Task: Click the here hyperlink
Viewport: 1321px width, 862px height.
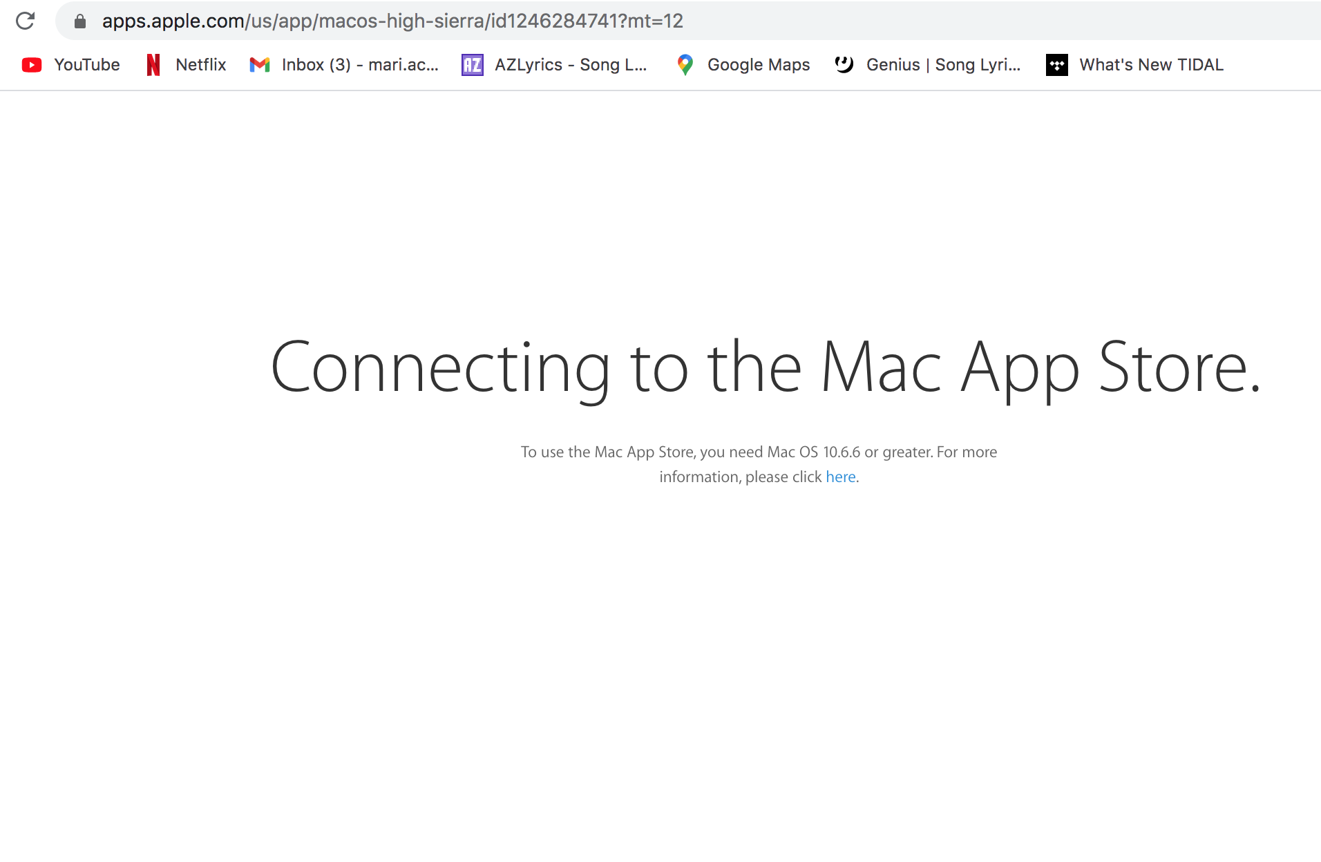Action: click(841, 477)
